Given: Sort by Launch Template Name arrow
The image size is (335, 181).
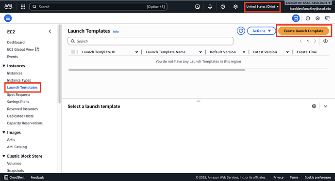Looking at the screenshot, I should 201,52.
